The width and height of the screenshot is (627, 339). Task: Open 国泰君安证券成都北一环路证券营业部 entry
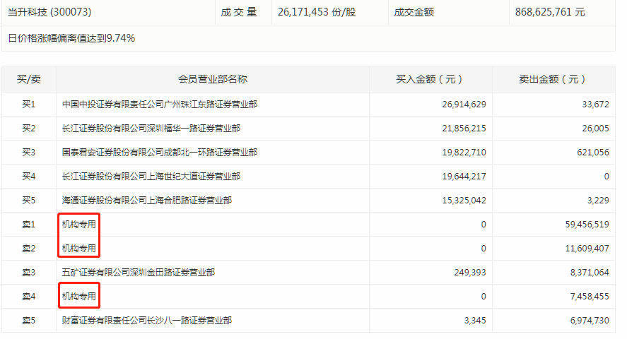point(159,153)
